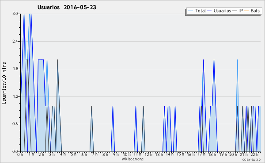Screen dimensions: 265x163
Task: Click the 5 h x-axis label
Action: click(73, 154)
